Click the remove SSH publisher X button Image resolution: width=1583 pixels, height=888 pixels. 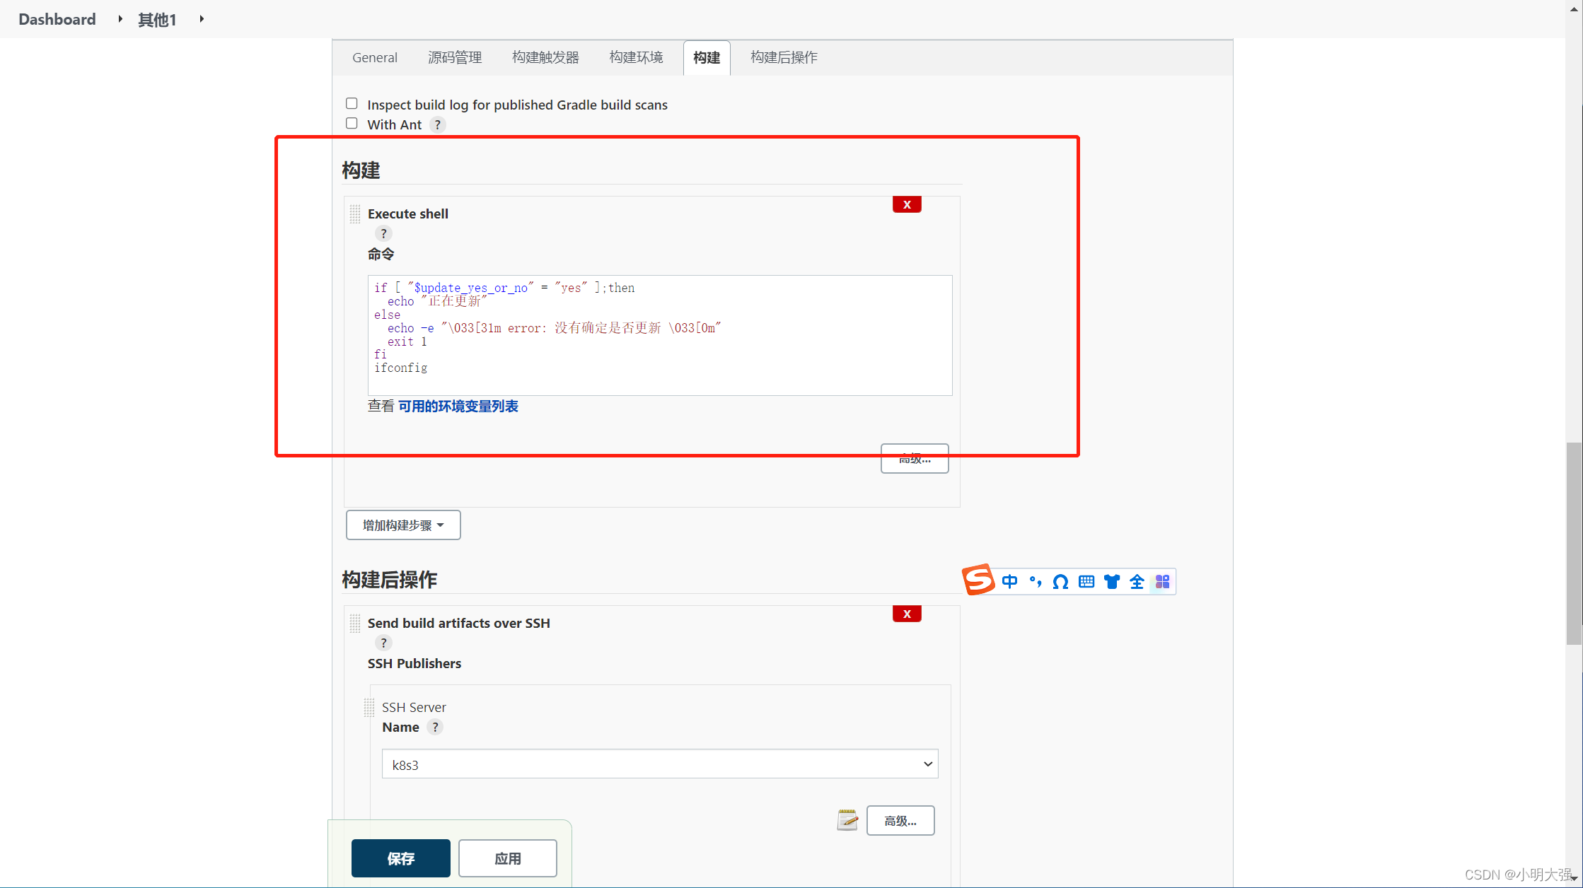click(x=907, y=614)
